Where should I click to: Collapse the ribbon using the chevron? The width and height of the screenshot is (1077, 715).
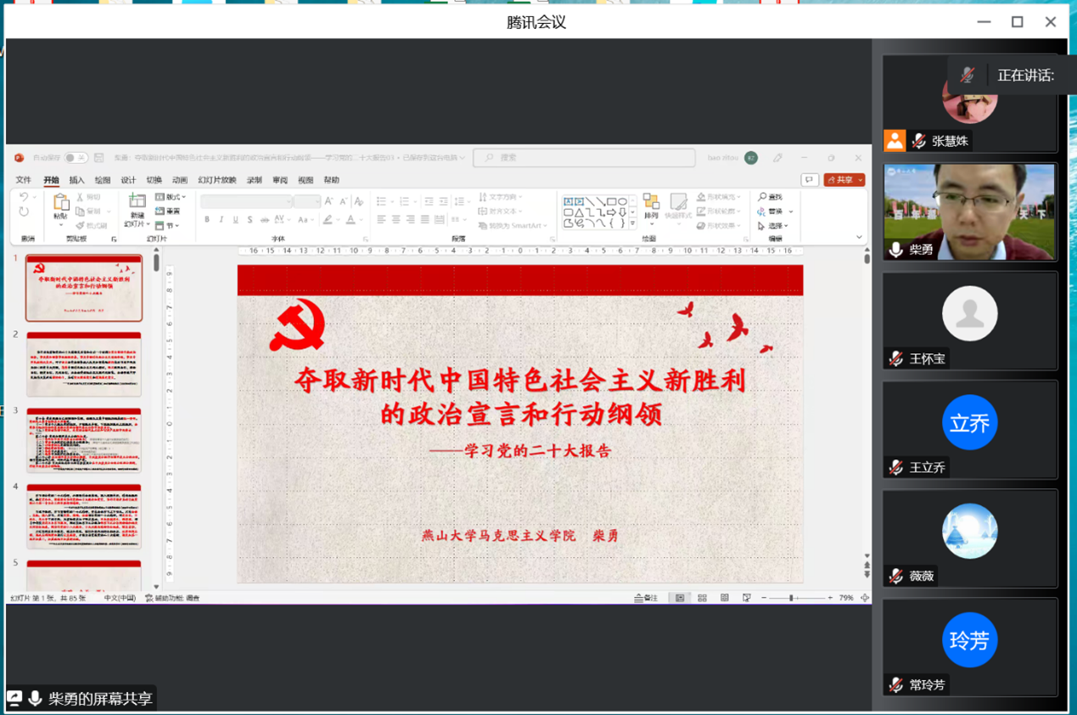[859, 238]
